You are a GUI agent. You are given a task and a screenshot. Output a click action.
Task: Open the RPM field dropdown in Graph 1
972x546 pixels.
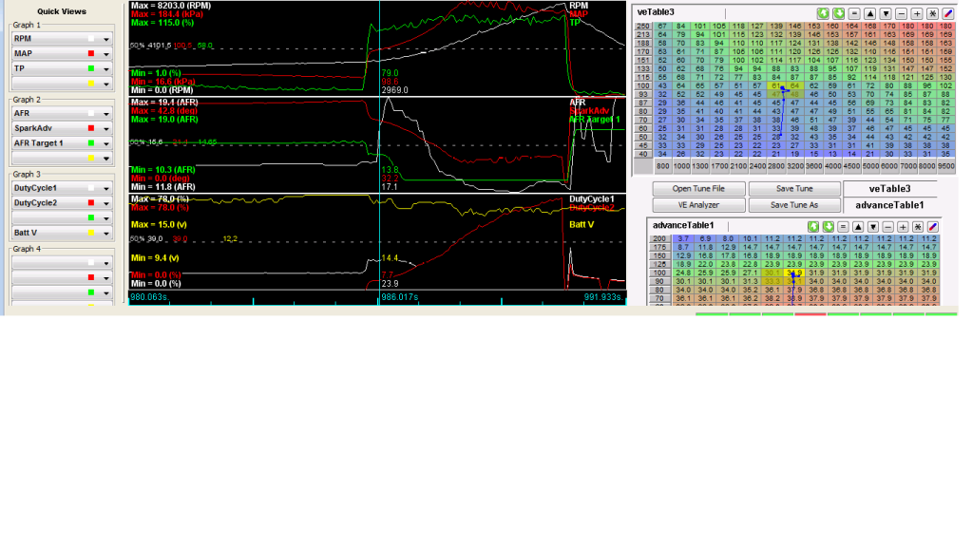[106, 39]
